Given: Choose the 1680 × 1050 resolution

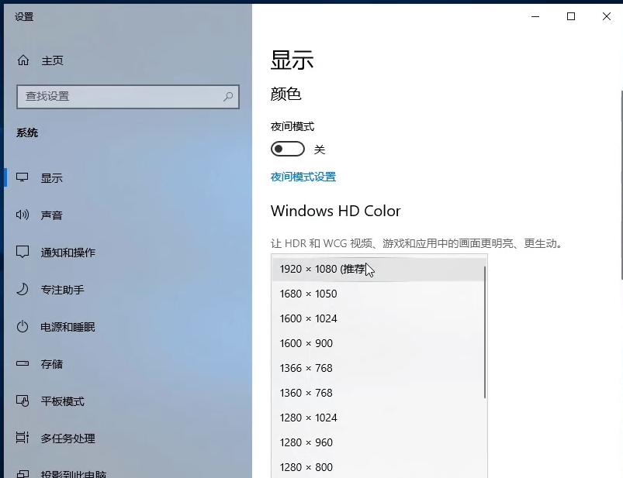Looking at the screenshot, I should (308, 294).
